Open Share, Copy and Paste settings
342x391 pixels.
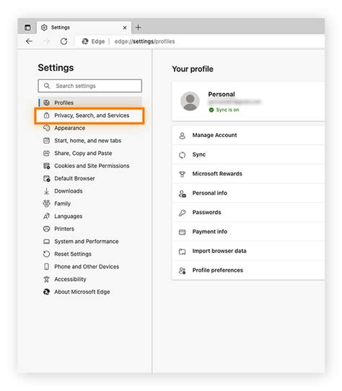83,153
